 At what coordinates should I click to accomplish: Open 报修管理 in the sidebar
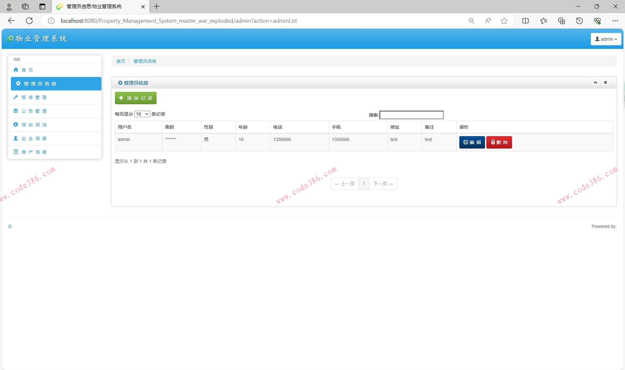pyautogui.click(x=34, y=97)
